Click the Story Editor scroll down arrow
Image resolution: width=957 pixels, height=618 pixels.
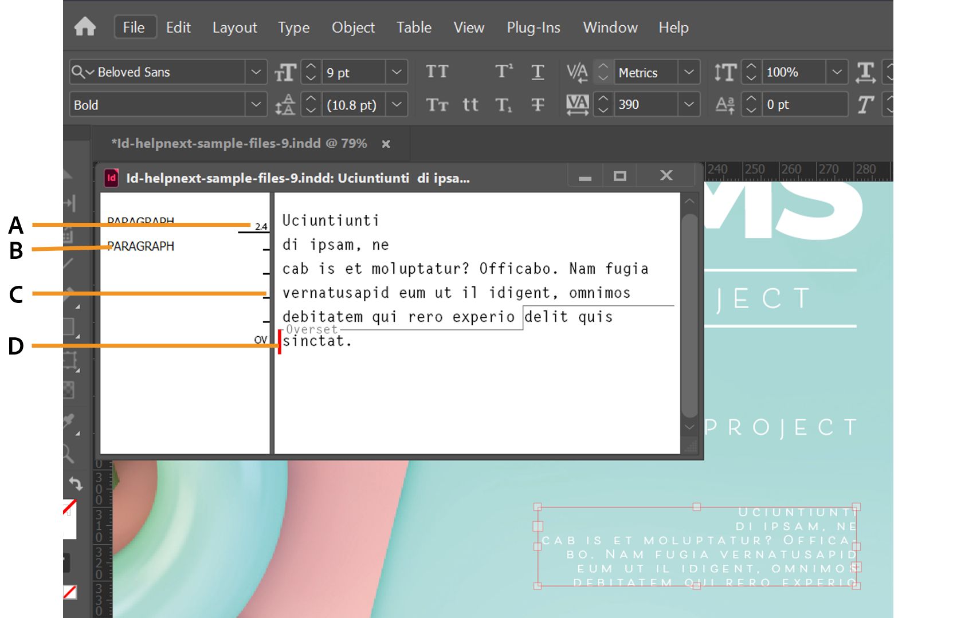coord(689,427)
